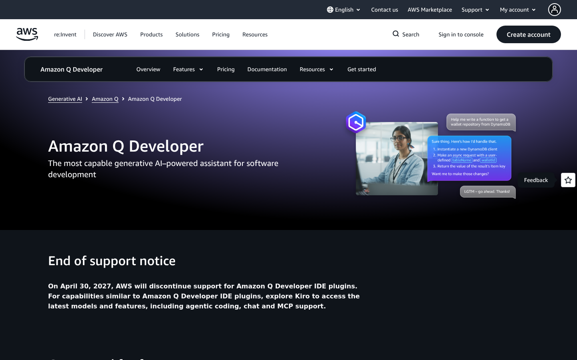This screenshot has width=577, height=360.
Task: Click the developer photo thumbnail
Action: click(x=397, y=158)
